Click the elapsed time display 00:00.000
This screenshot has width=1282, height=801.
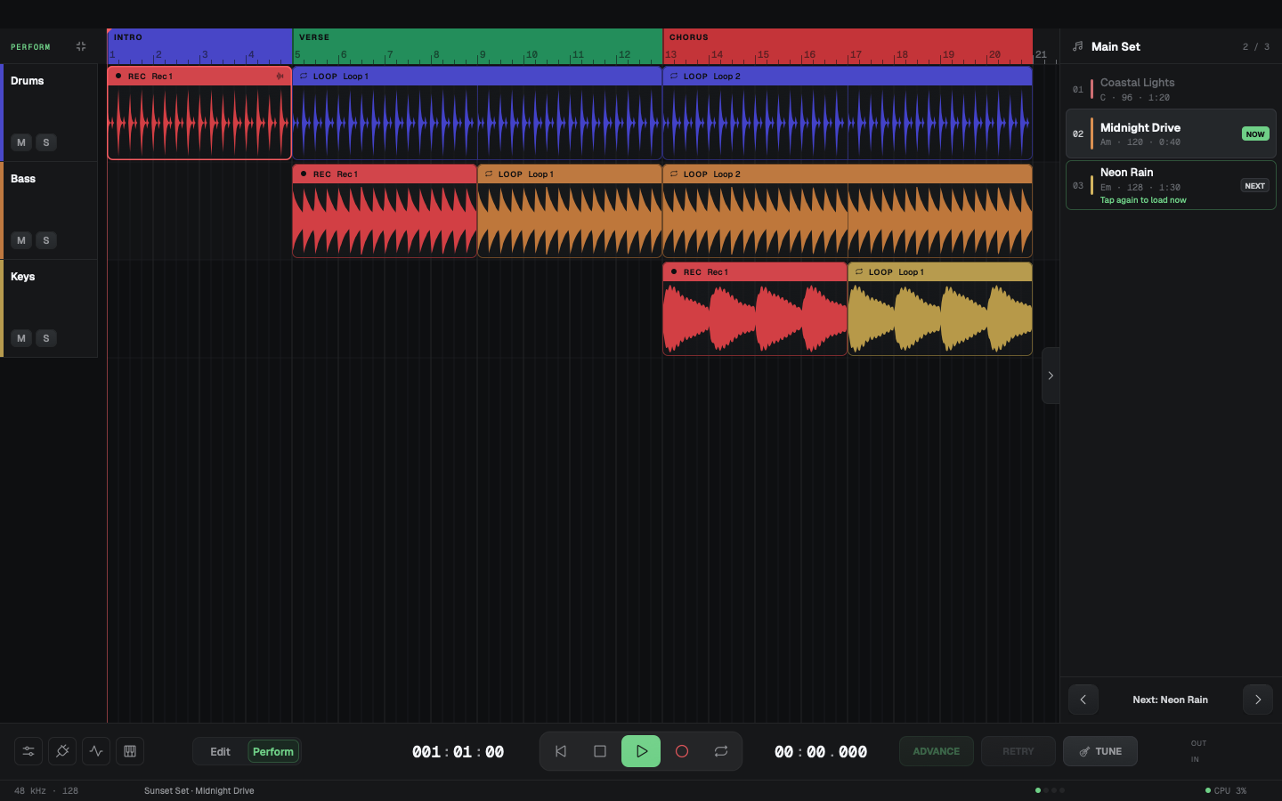(x=821, y=752)
